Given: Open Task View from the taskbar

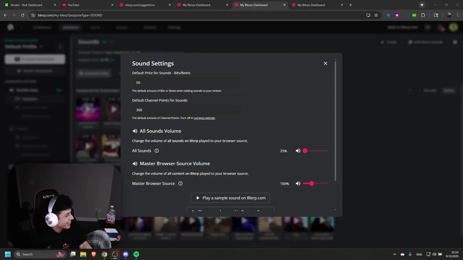Looking at the screenshot, I should coord(73,254).
